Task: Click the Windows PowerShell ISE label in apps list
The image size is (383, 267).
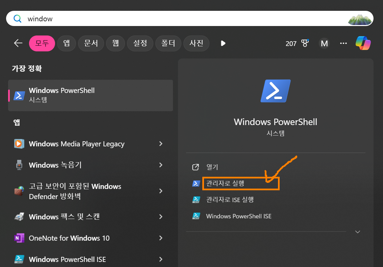Action: [68, 260]
